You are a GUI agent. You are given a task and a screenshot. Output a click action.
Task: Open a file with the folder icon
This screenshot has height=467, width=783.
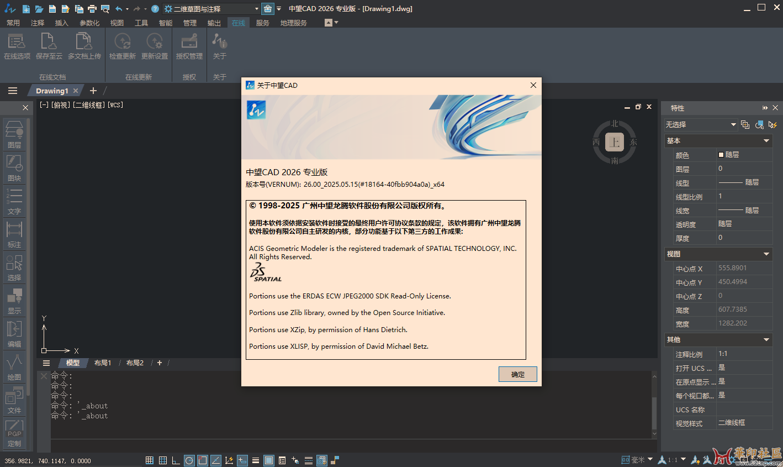[x=39, y=9]
